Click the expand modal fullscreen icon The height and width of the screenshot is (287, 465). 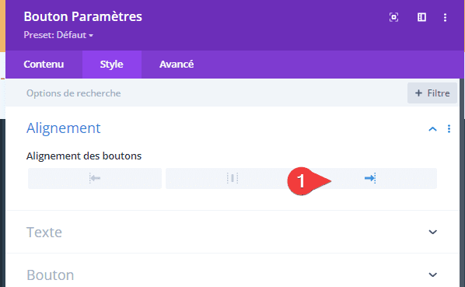point(393,17)
